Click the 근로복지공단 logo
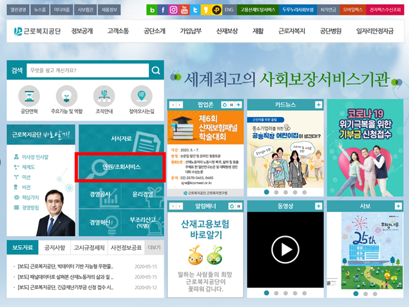The height and width of the screenshot is (307, 409). pyautogui.click(x=37, y=32)
